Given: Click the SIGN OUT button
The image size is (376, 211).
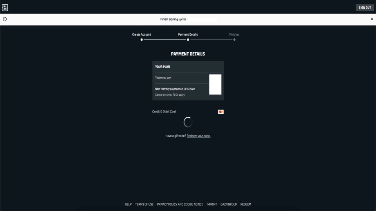Looking at the screenshot, I should point(365,8).
